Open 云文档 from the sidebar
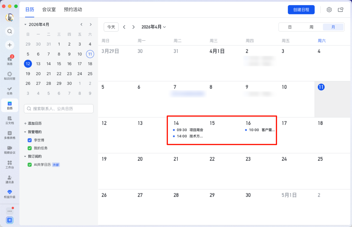 9,120
